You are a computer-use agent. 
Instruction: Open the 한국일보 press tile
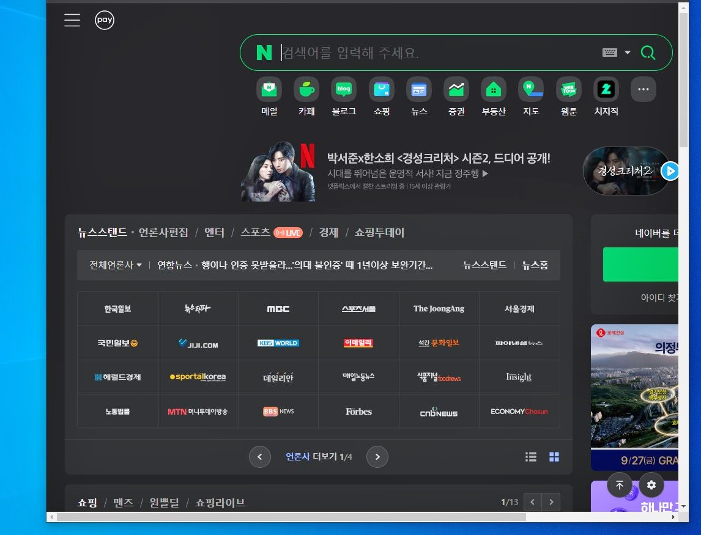[x=117, y=309]
